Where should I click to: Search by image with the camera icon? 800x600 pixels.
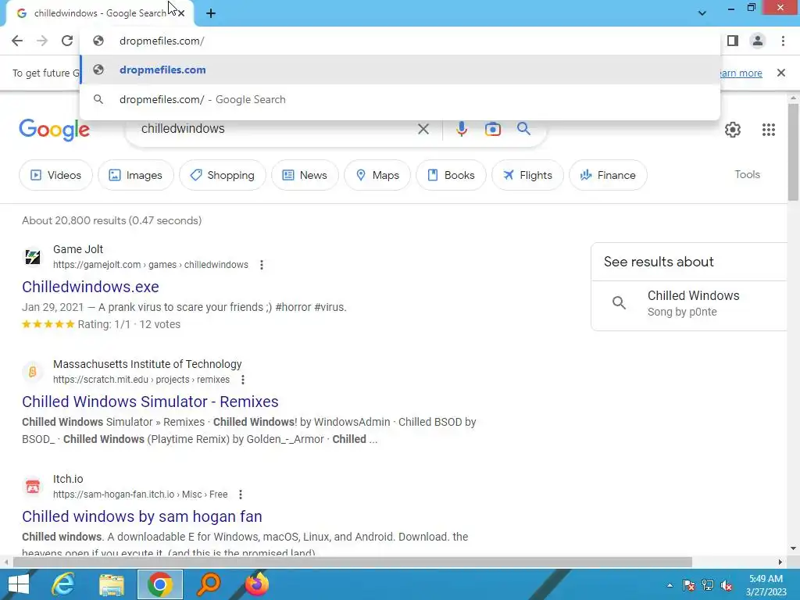click(492, 129)
